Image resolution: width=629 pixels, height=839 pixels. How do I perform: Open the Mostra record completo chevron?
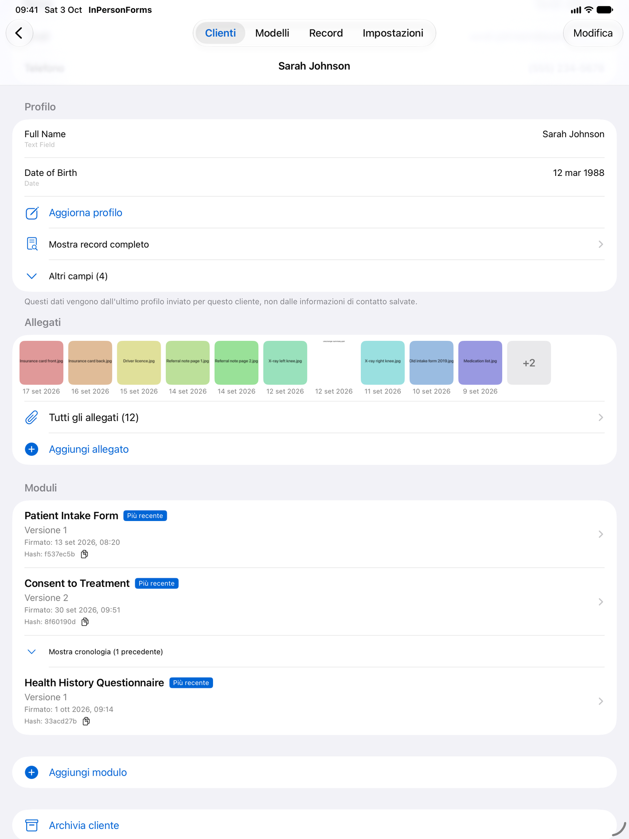pyautogui.click(x=600, y=244)
